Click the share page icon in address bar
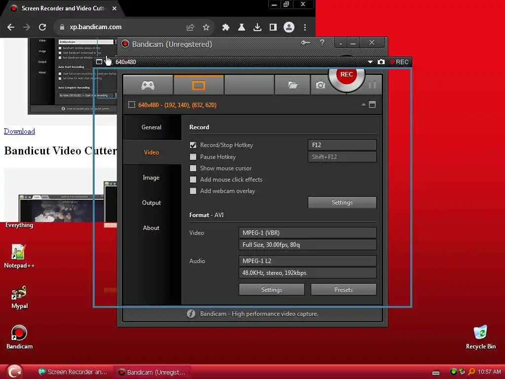Viewport: 505px width, 379px height. coord(190,28)
